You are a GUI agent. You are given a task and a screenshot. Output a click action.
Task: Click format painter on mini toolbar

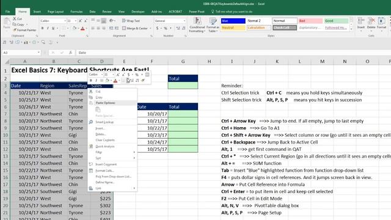tap(143, 81)
